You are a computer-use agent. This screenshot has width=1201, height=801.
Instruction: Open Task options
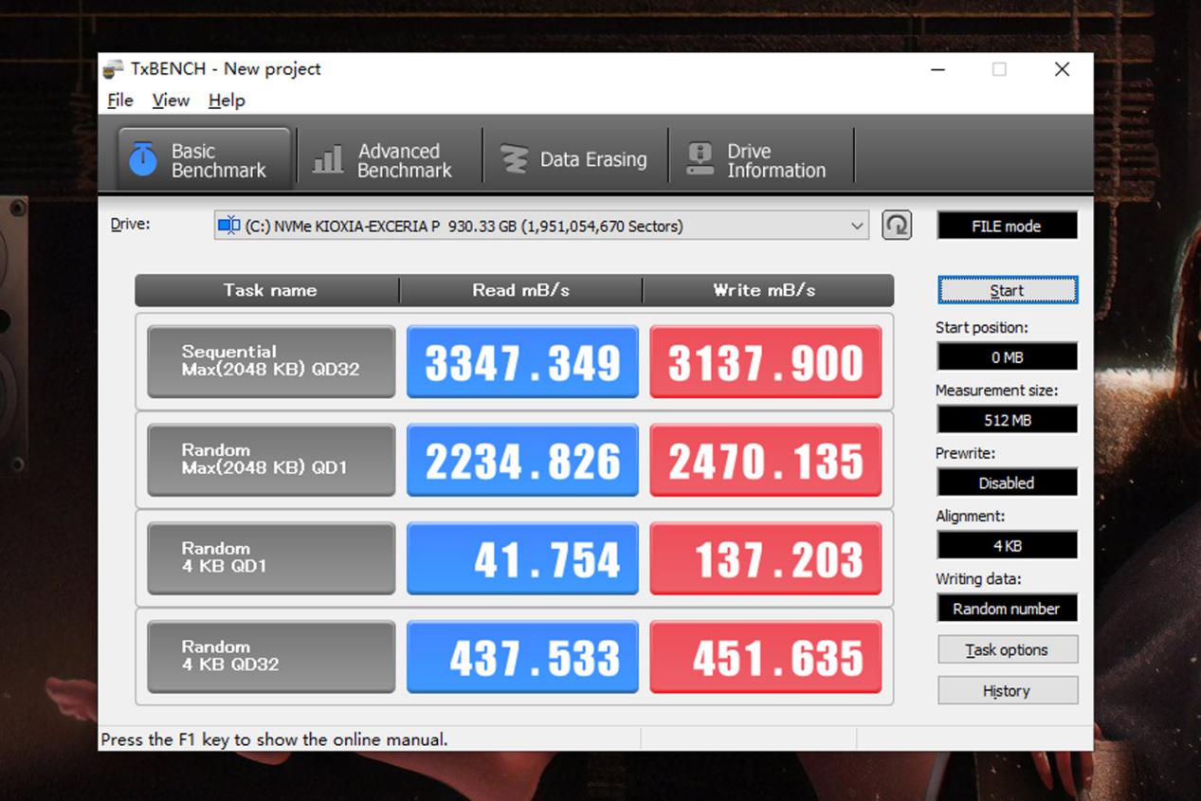(x=1007, y=649)
